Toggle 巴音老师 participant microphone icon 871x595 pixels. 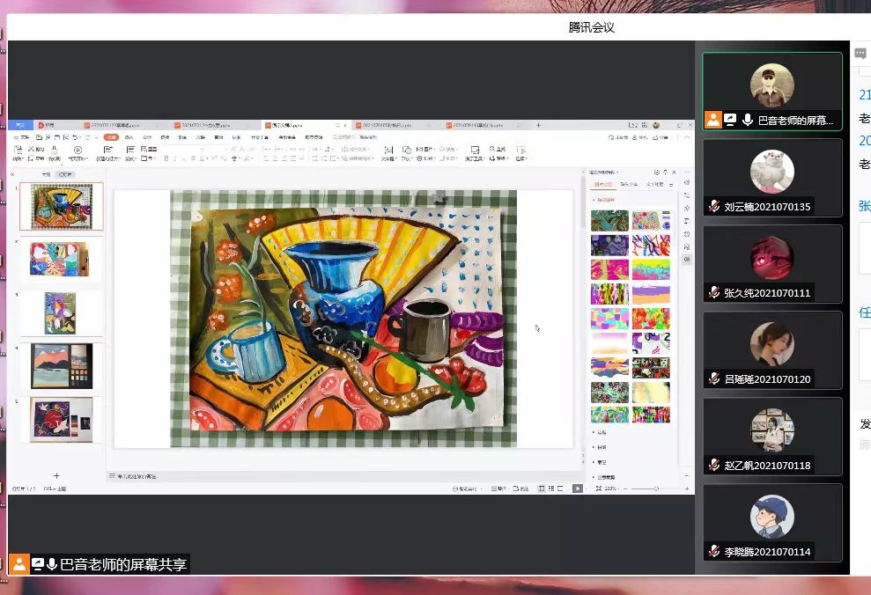click(x=748, y=120)
